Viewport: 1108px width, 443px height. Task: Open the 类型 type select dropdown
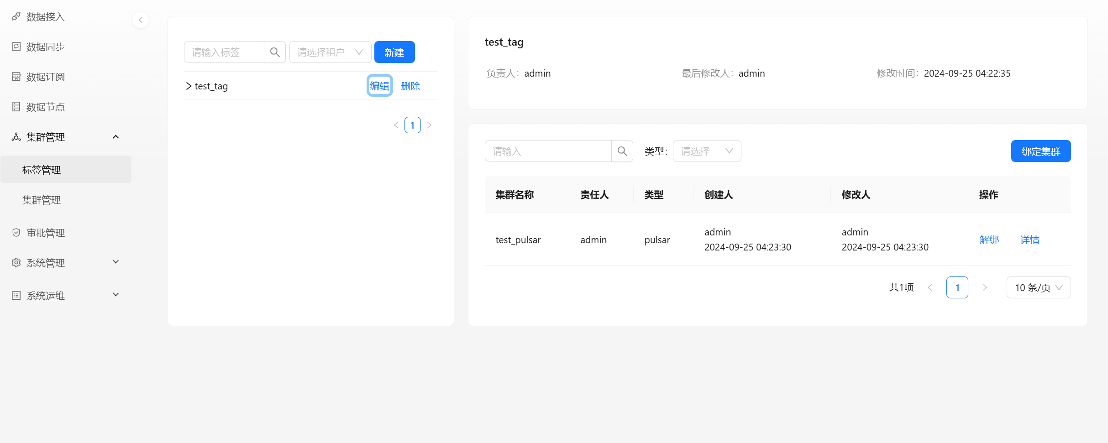point(706,151)
